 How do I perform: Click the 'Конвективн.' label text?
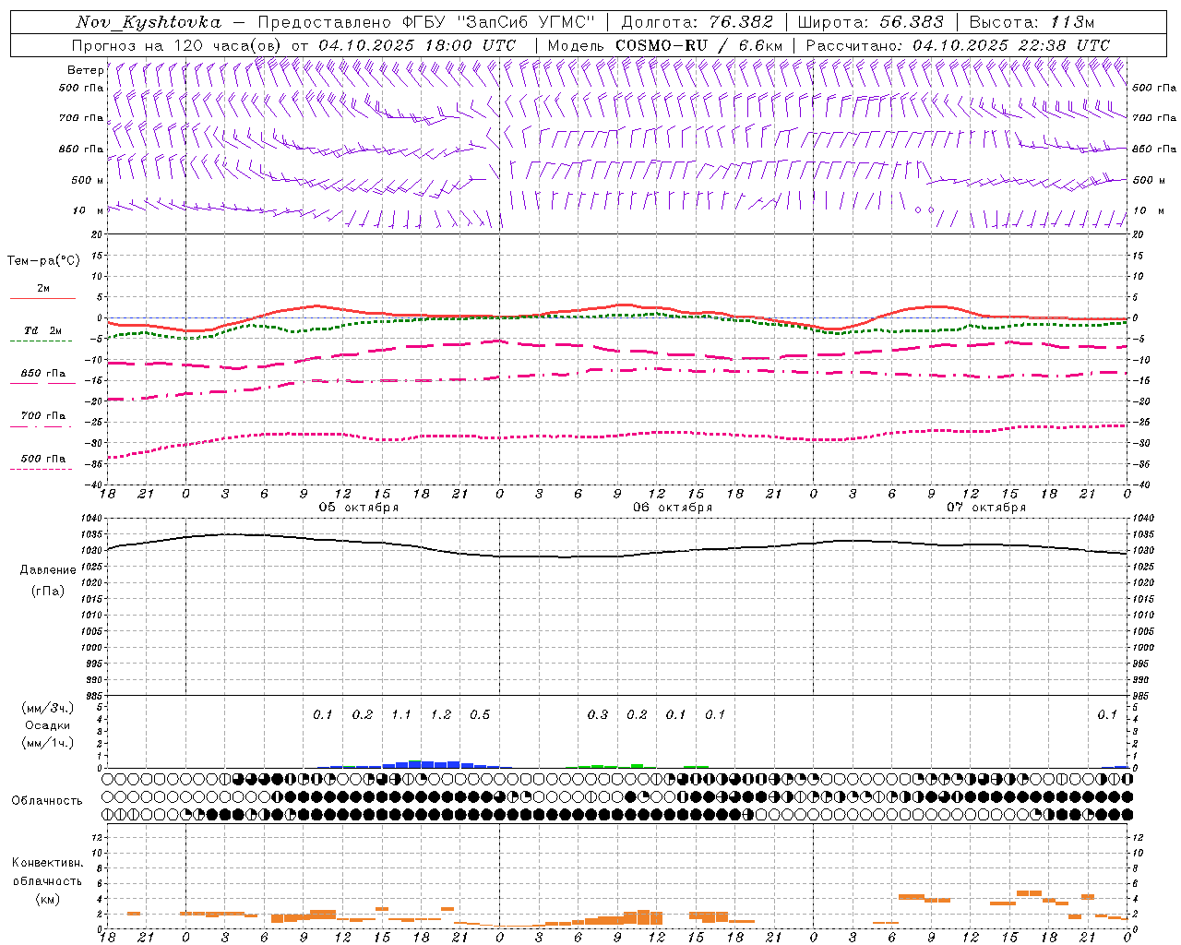[x=47, y=863]
